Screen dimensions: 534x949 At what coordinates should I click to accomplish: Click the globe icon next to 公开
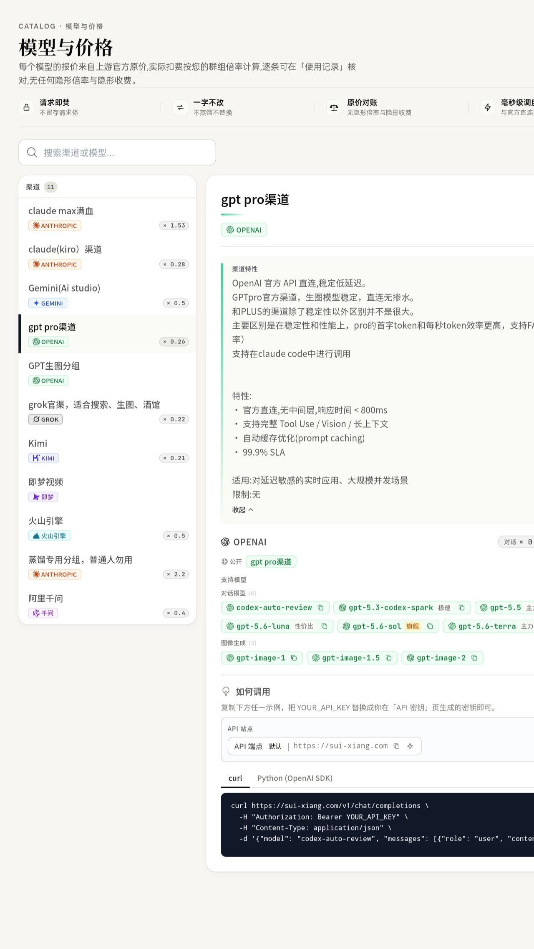click(x=224, y=562)
